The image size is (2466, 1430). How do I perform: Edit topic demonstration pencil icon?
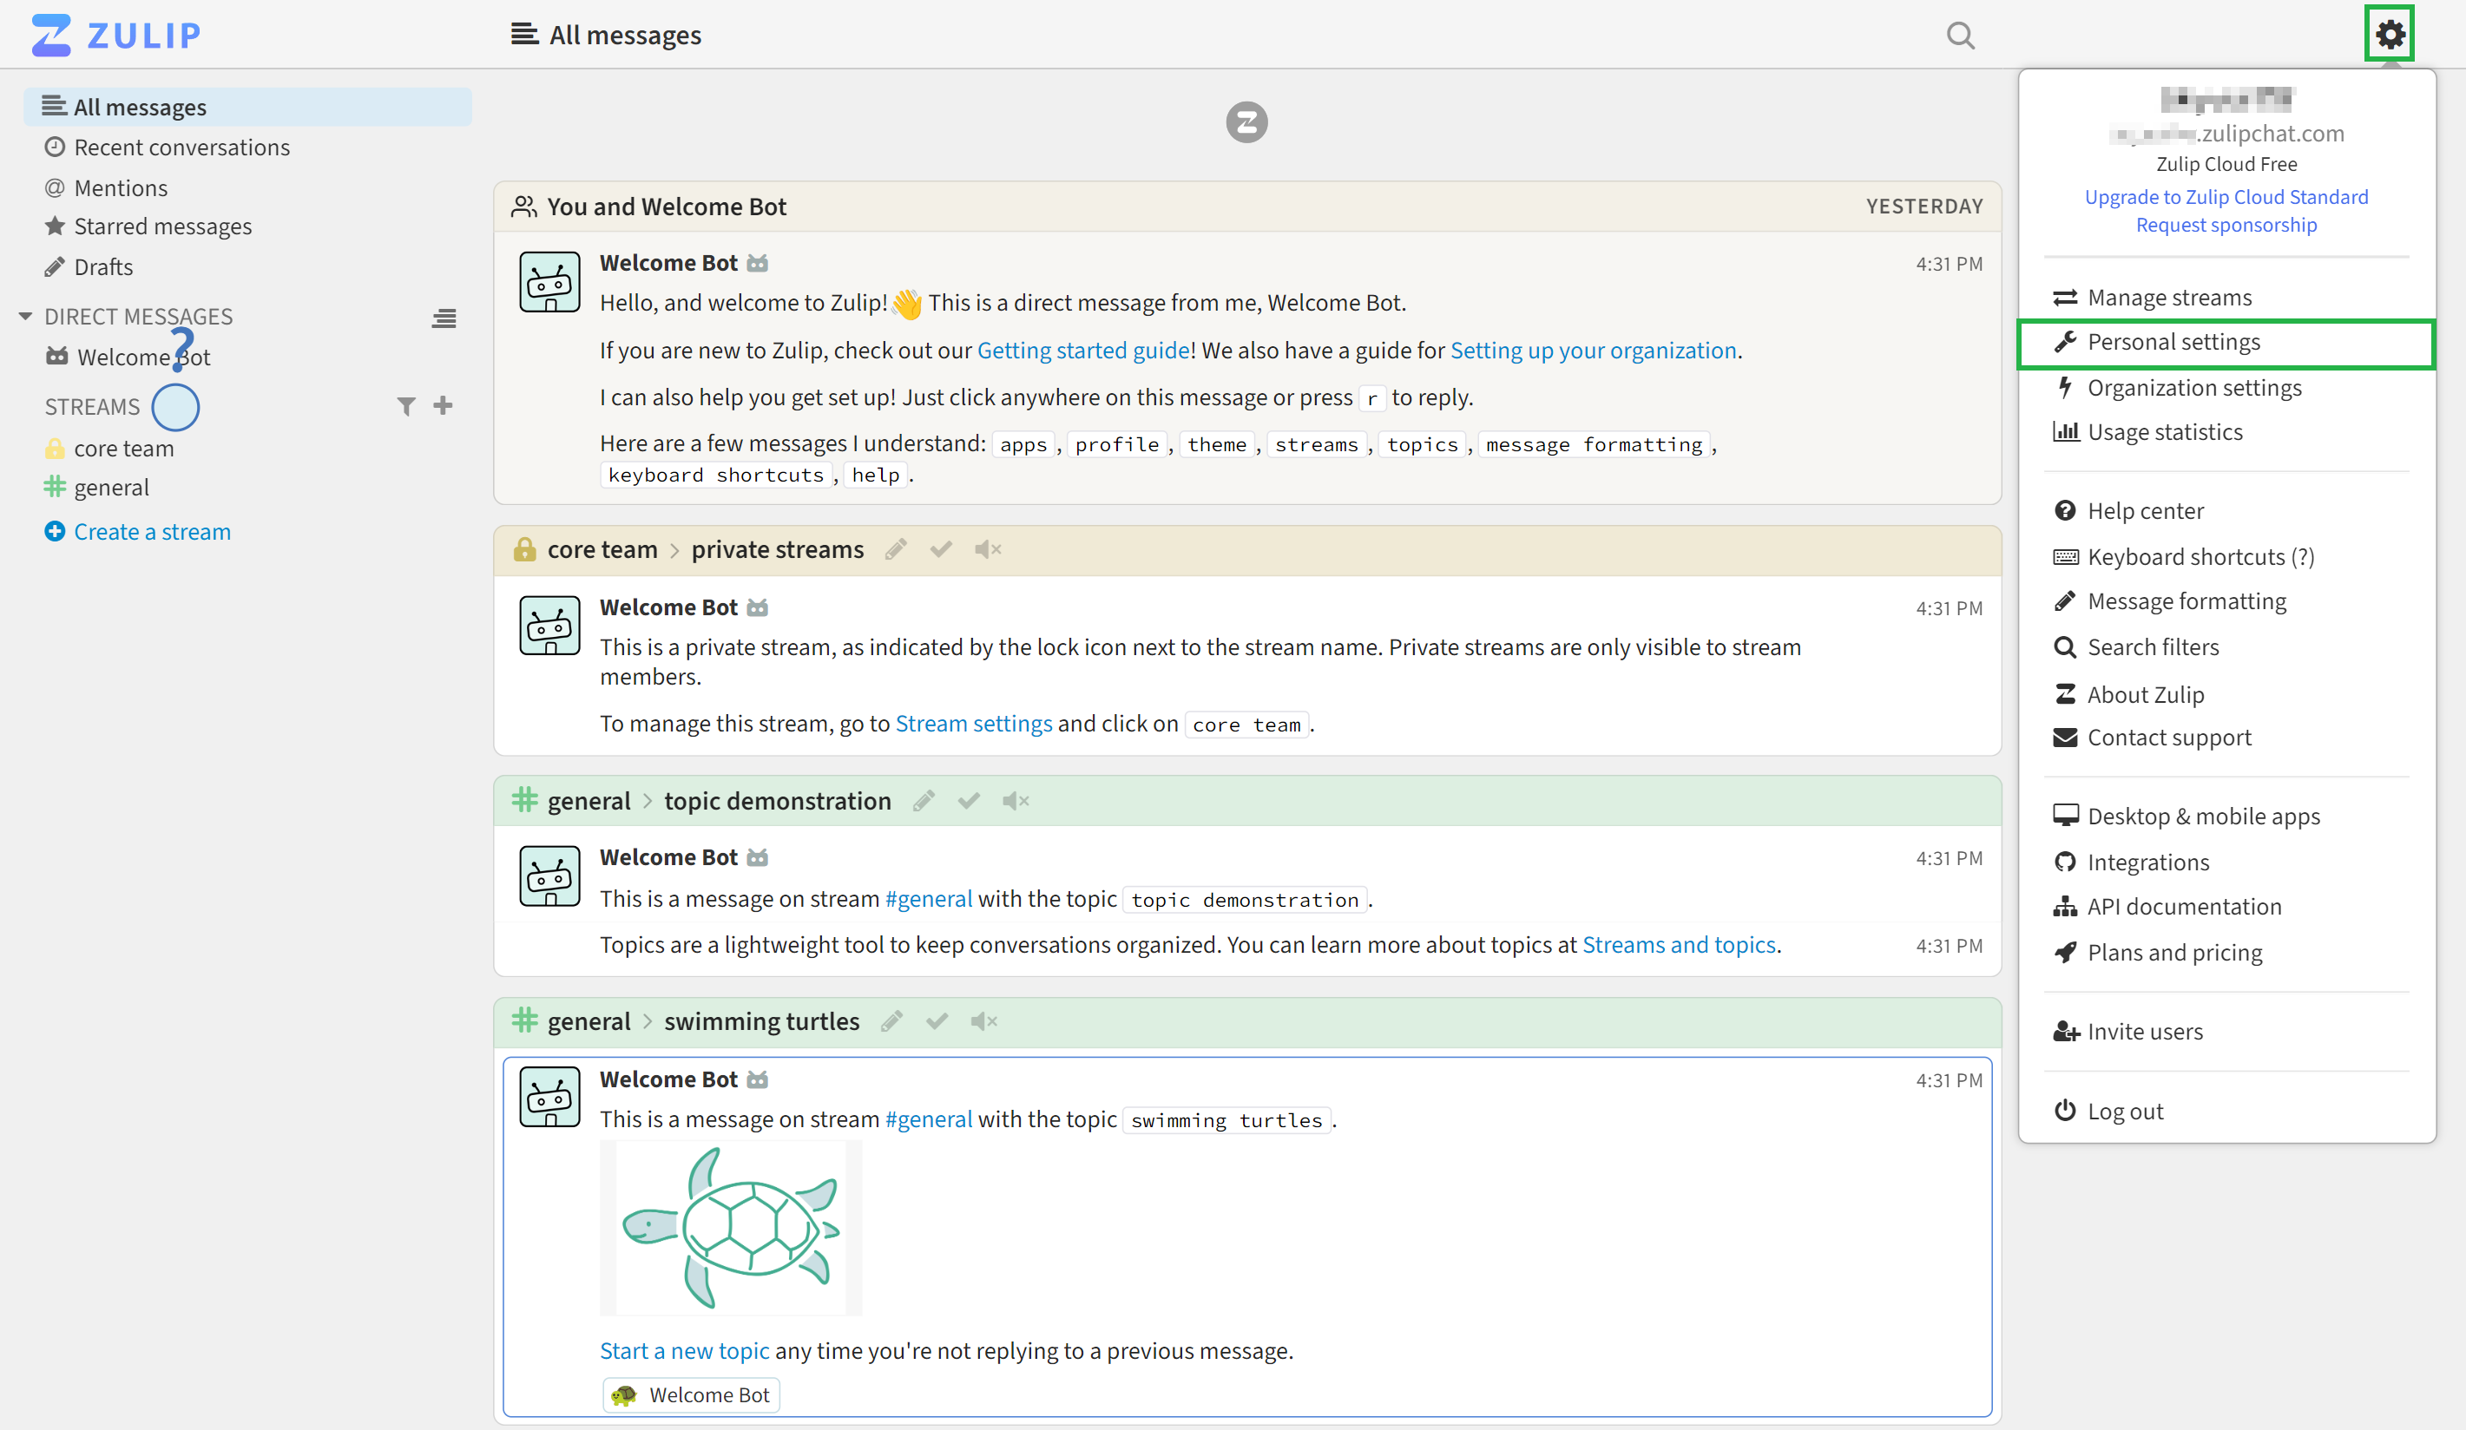pos(924,801)
